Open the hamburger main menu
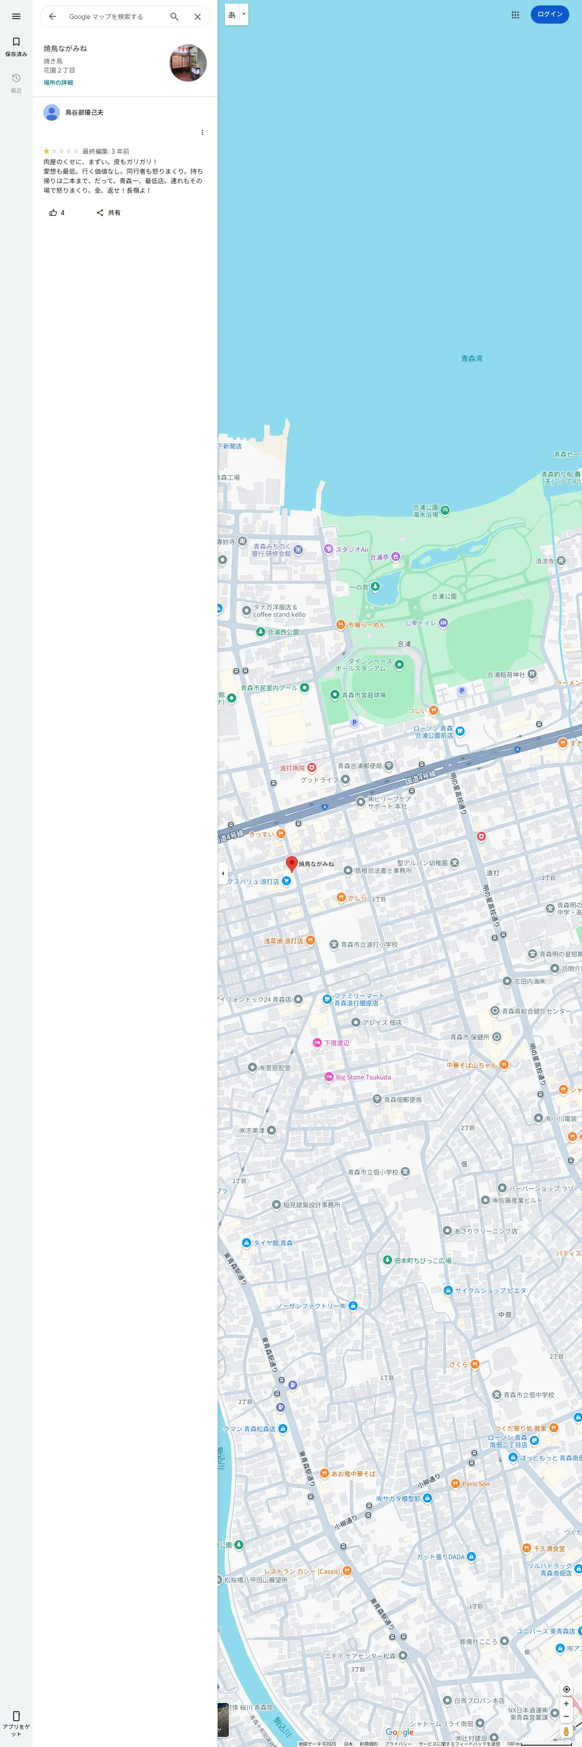The image size is (582, 1747). pos(16,16)
